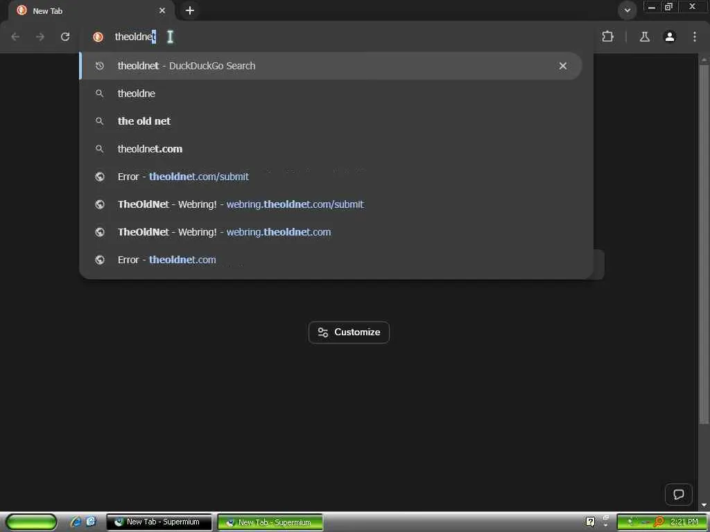This screenshot has height=532, width=710.
Task: Click the DuckDuckGo icon in the address bar
Action: coord(98,37)
